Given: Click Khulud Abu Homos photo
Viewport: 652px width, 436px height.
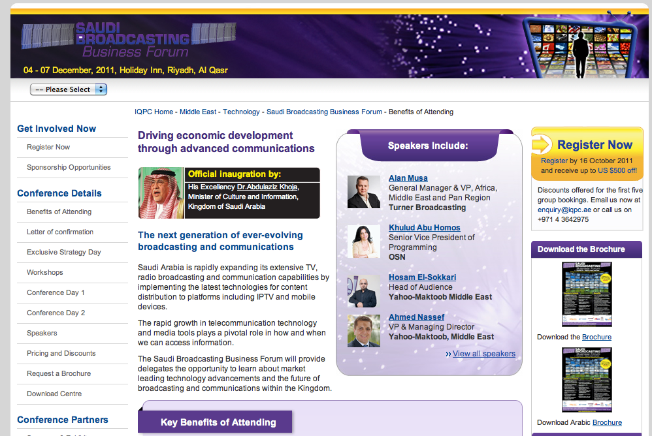Looking at the screenshot, I should tap(364, 241).
